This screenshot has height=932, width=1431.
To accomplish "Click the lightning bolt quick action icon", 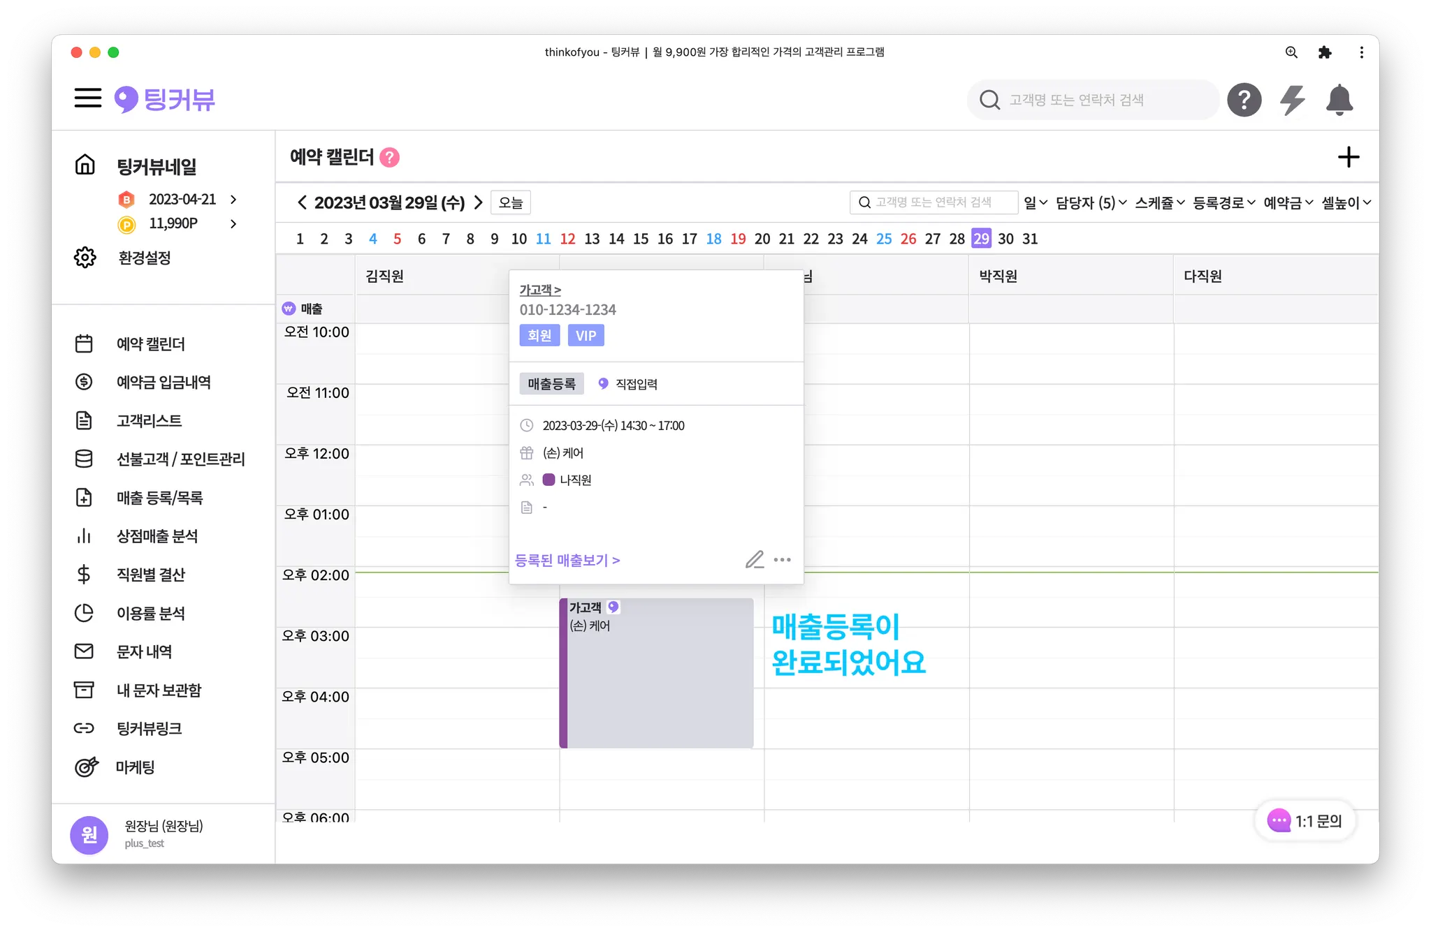I will (x=1292, y=100).
